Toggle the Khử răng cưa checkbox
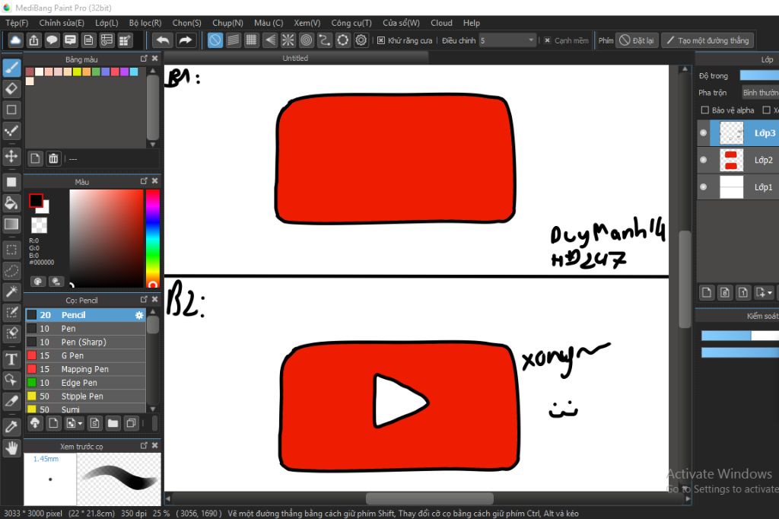Image resolution: width=779 pixels, height=519 pixels. (x=380, y=40)
